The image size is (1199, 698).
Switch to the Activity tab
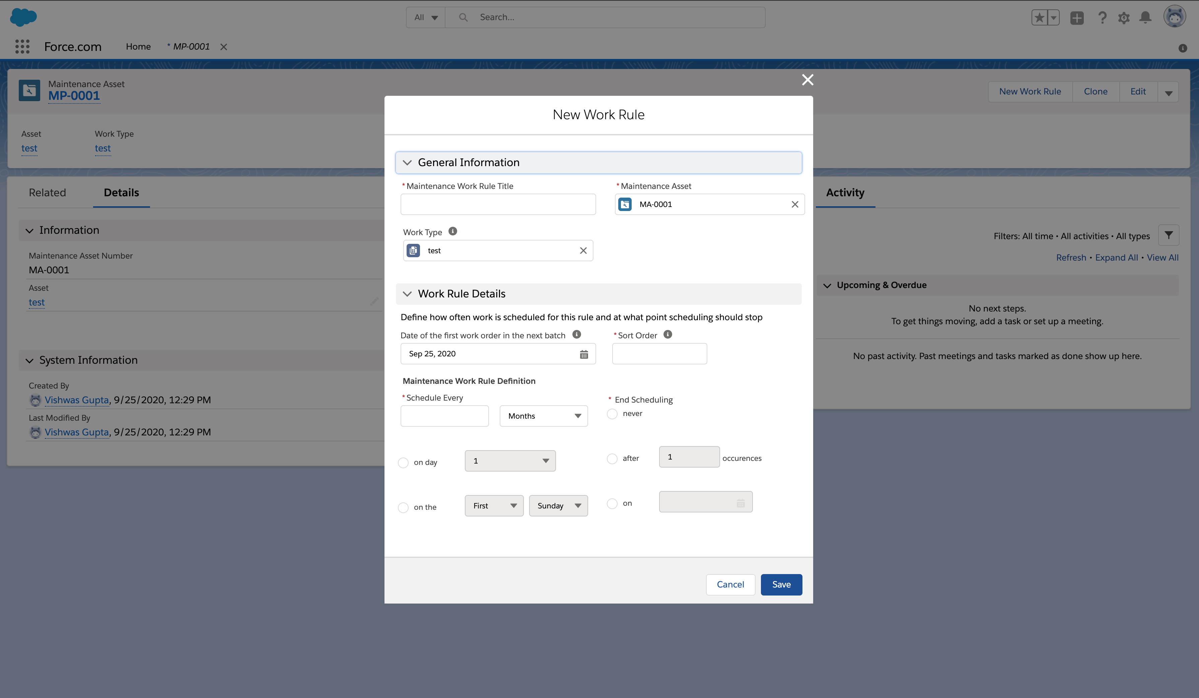(845, 193)
